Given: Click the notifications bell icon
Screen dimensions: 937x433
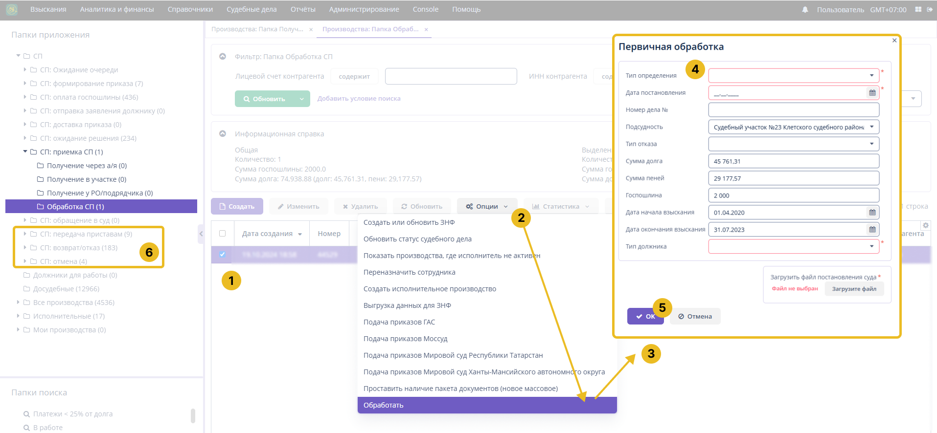Looking at the screenshot, I should [x=805, y=10].
